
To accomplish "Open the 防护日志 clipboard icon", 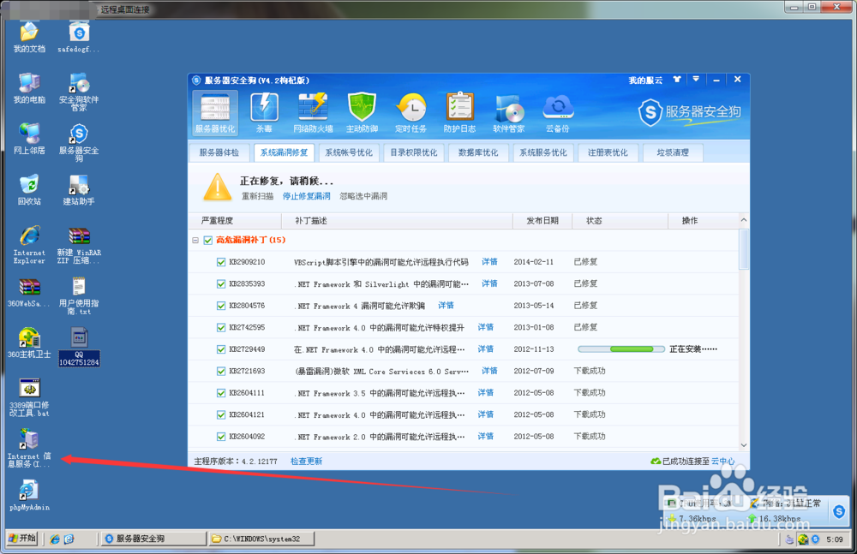I will click(459, 112).
